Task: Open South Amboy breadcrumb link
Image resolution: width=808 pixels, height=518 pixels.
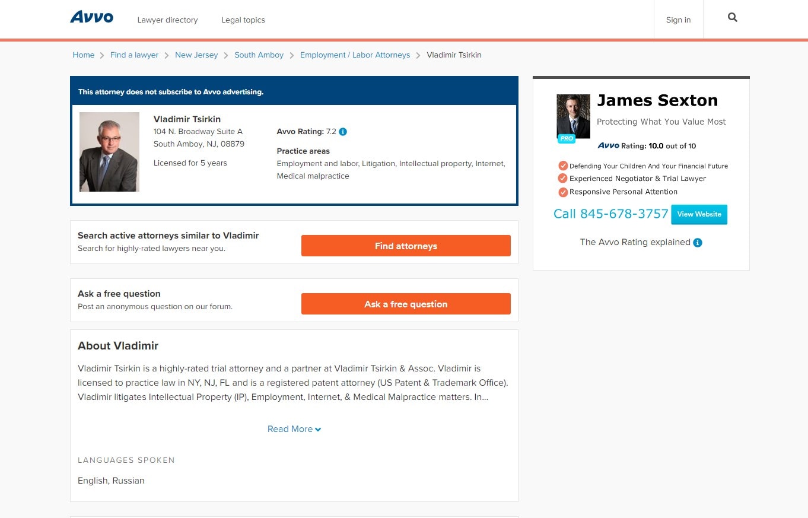Action: pyautogui.click(x=259, y=55)
